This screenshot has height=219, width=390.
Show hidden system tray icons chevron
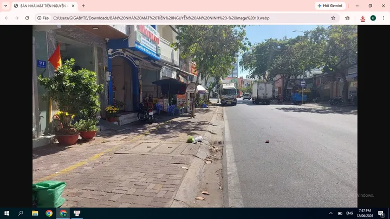pyautogui.click(x=331, y=213)
